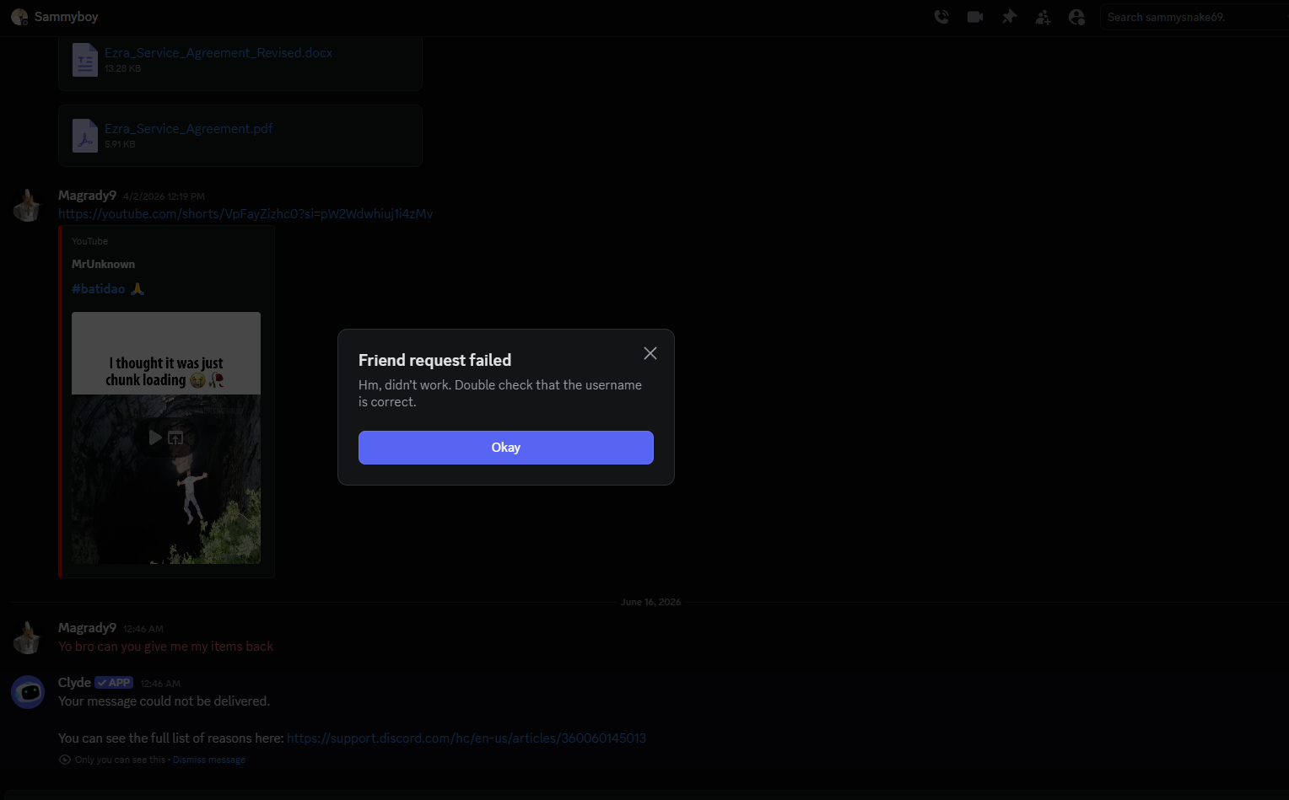This screenshot has height=800, width=1289.
Task: Start a voice call with Sammyboy
Action: click(x=941, y=17)
